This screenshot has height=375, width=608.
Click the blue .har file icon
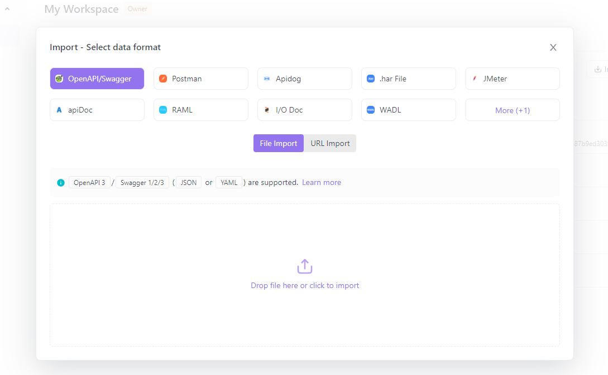click(371, 79)
